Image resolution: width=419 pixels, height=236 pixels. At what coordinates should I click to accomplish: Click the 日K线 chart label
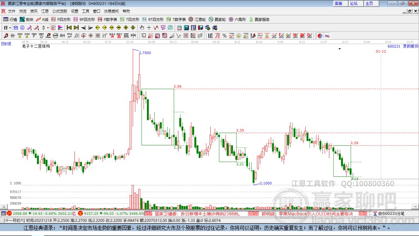6,44
